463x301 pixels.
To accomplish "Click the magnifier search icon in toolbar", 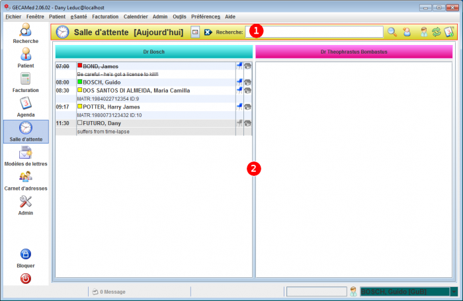I will pyautogui.click(x=392, y=32).
